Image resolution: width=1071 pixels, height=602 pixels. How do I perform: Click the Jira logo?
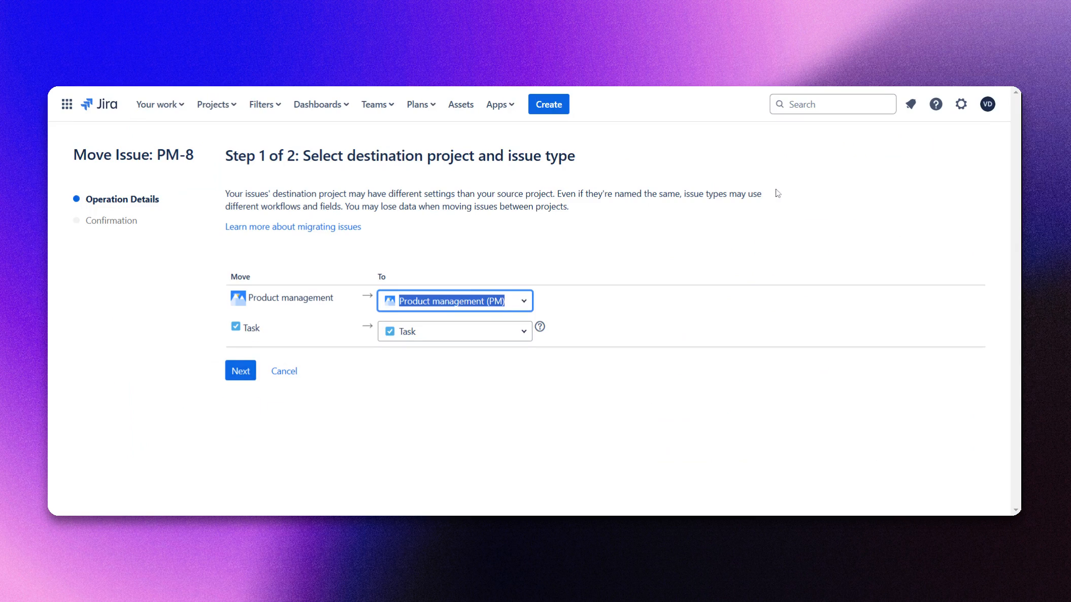tap(100, 104)
